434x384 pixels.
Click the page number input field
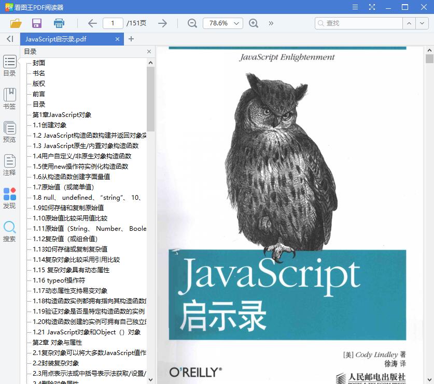tap(113, 23)
